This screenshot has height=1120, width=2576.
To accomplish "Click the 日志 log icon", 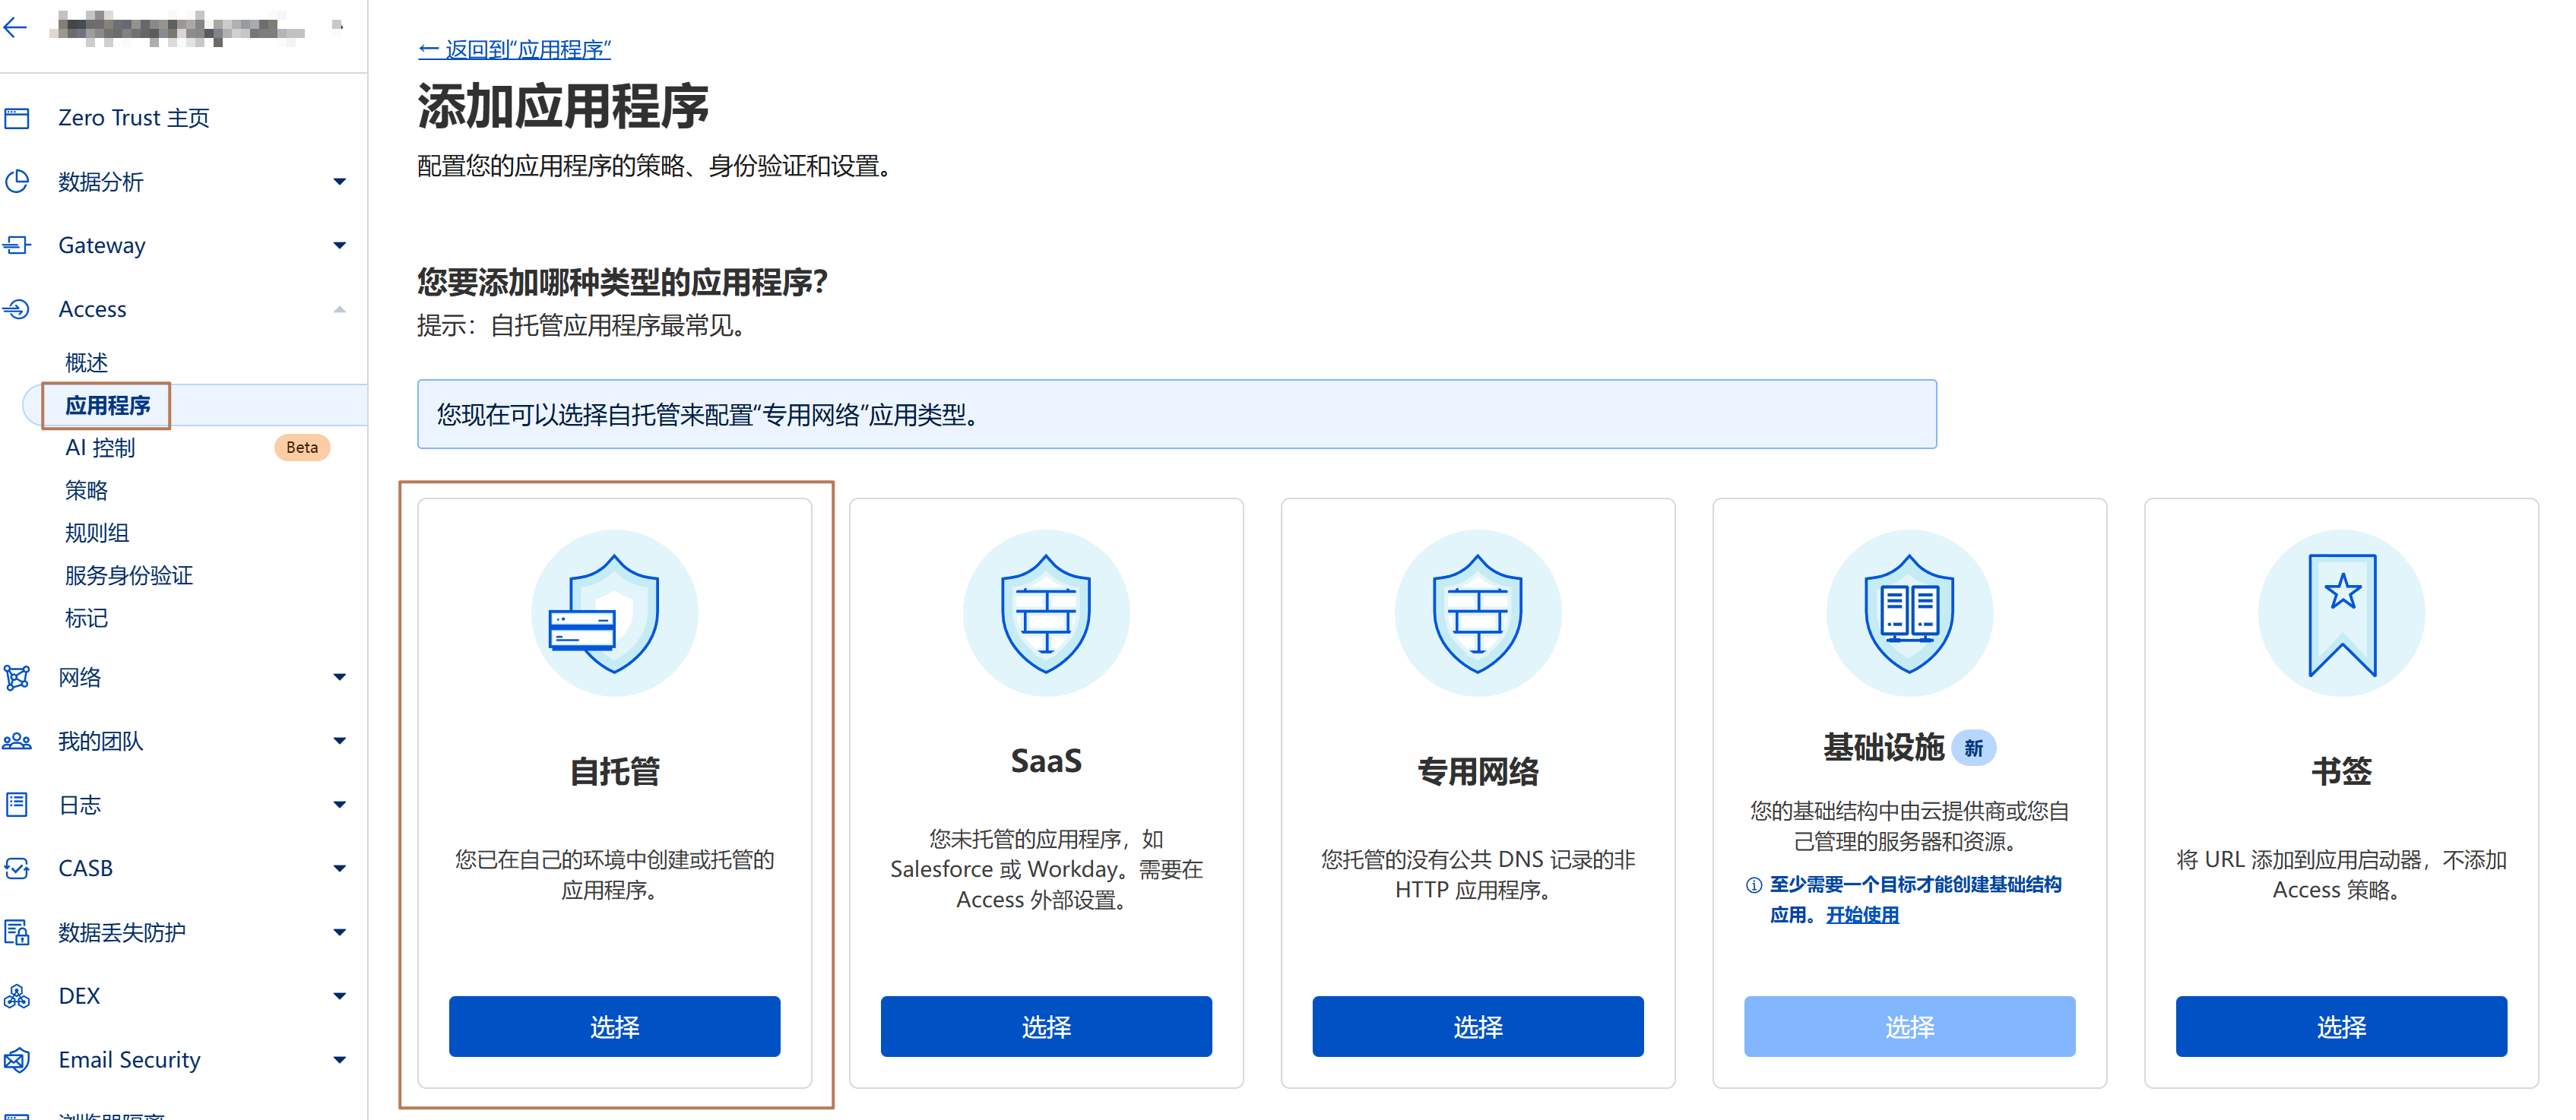I will (x=17, y=804).
